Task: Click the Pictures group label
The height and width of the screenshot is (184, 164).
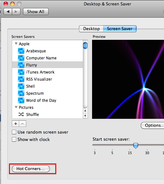Action: [x=26, y=107]
